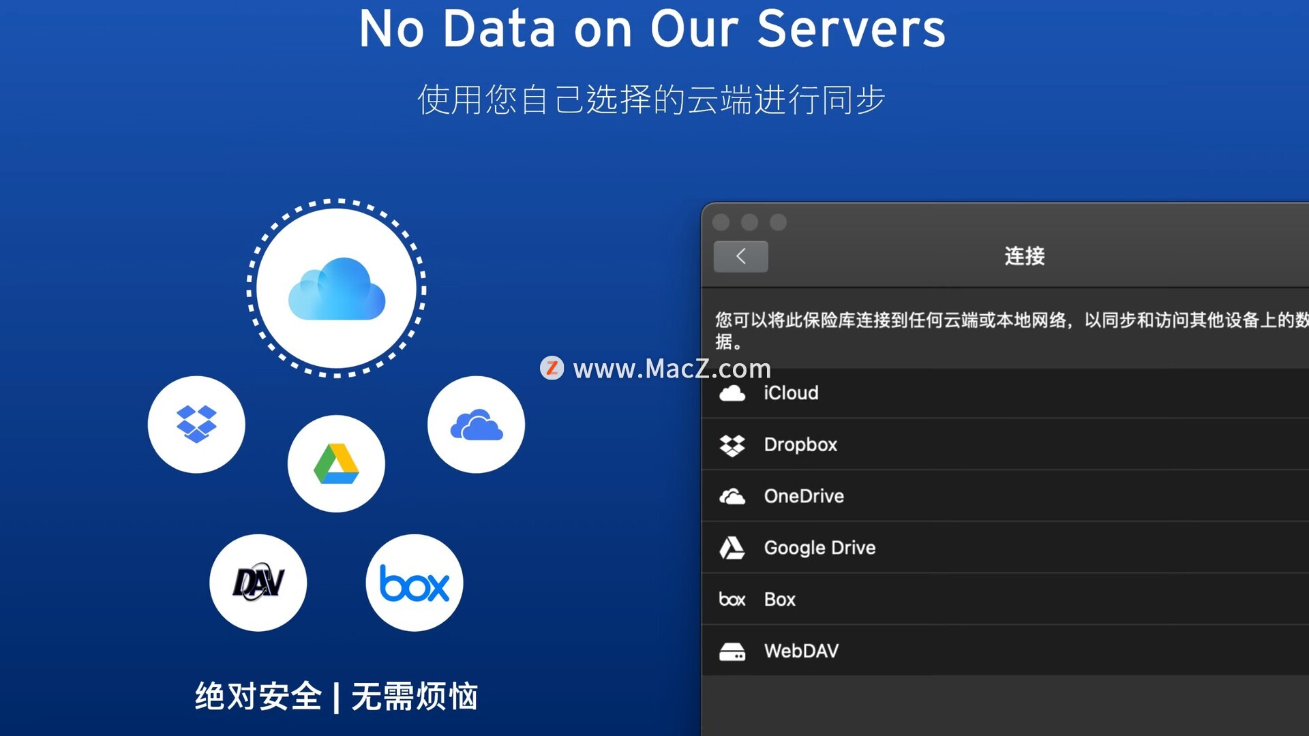This screenshot has width=1309, height=736.
Task: Choose Google Drive from the connection list
Action: [1006, 547]
